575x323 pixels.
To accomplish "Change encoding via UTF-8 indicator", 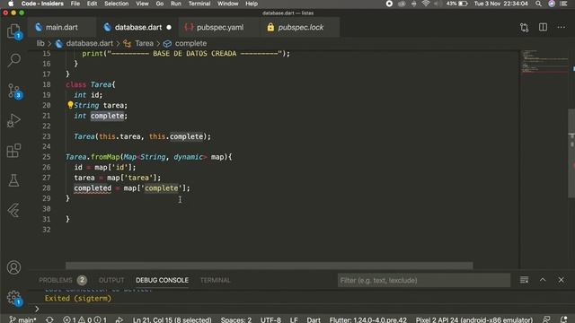I will pos(270,319).
